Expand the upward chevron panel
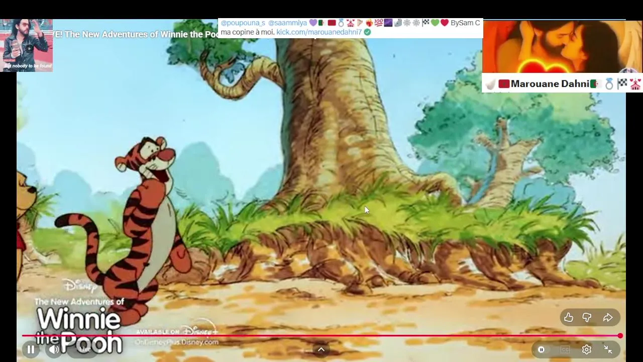 coord(321,349)
